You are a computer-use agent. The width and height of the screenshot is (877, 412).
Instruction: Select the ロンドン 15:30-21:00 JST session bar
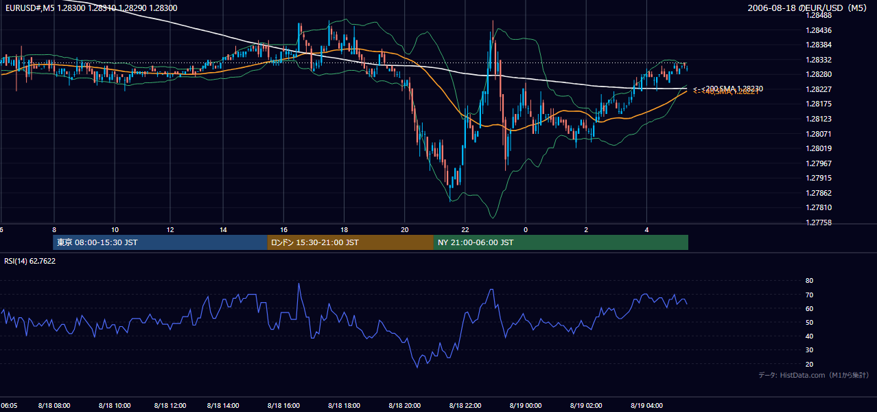tap(350, 242)
